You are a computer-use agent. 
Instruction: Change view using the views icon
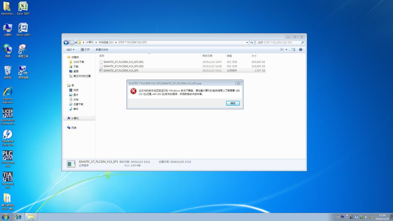pos(282,49)
